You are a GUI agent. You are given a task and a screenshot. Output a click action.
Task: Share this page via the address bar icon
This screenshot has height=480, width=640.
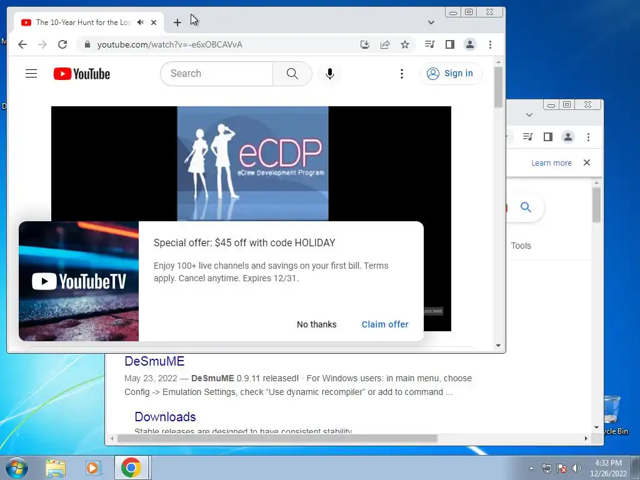coord(385,44)
